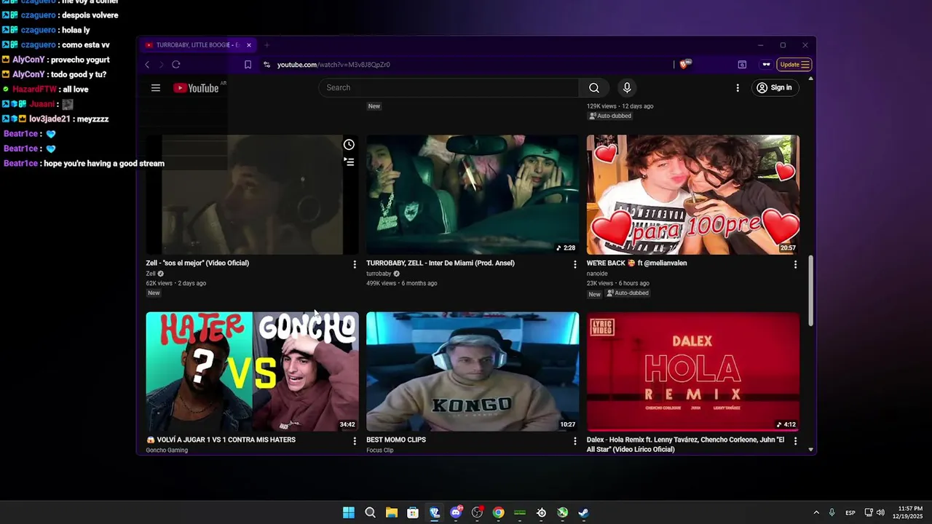
Task: Open Zell 'sos el mejor' video thumbnail
Action: point(252,194)
